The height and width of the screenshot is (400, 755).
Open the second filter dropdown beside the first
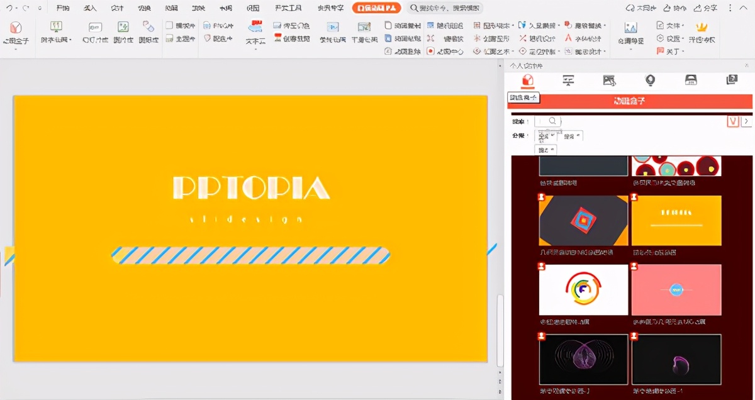tap(572, 136)
